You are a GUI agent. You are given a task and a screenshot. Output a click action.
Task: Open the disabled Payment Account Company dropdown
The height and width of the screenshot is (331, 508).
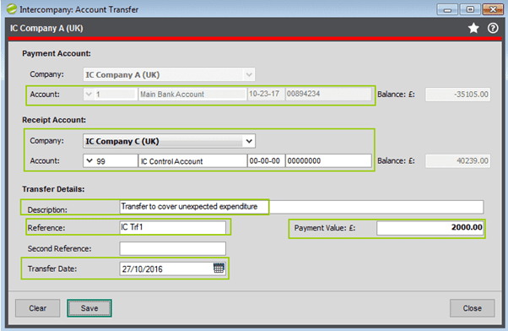point(248,74)
